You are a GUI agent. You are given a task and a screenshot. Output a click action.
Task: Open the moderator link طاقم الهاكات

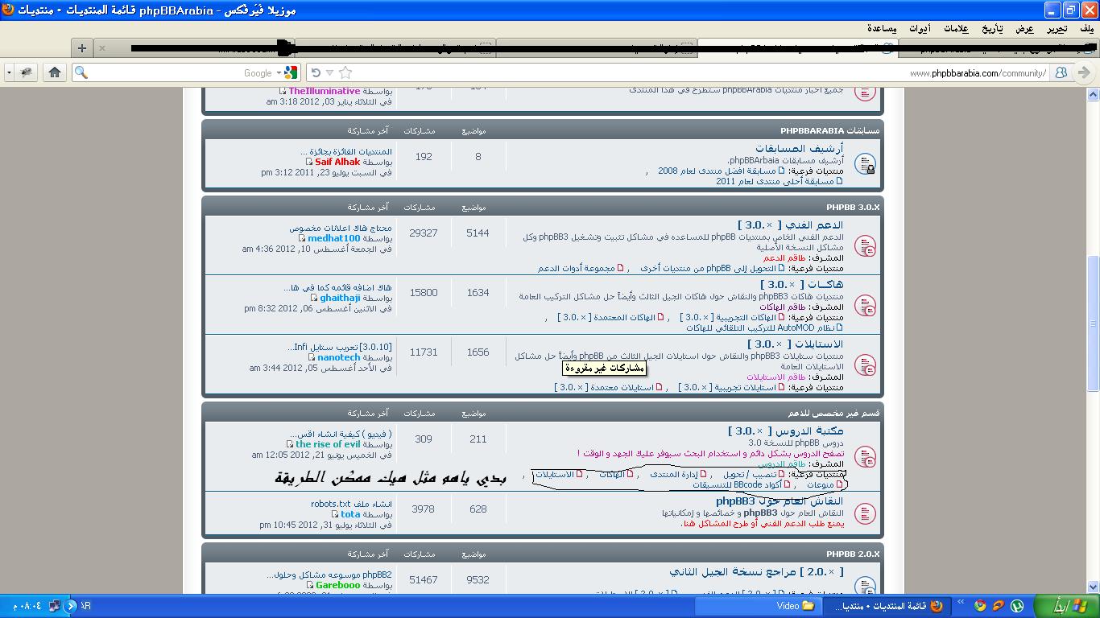pos(783,307)
